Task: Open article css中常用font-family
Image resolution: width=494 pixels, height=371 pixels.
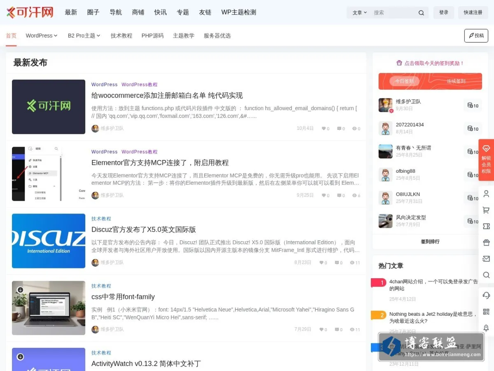Action: coord(123,297)
